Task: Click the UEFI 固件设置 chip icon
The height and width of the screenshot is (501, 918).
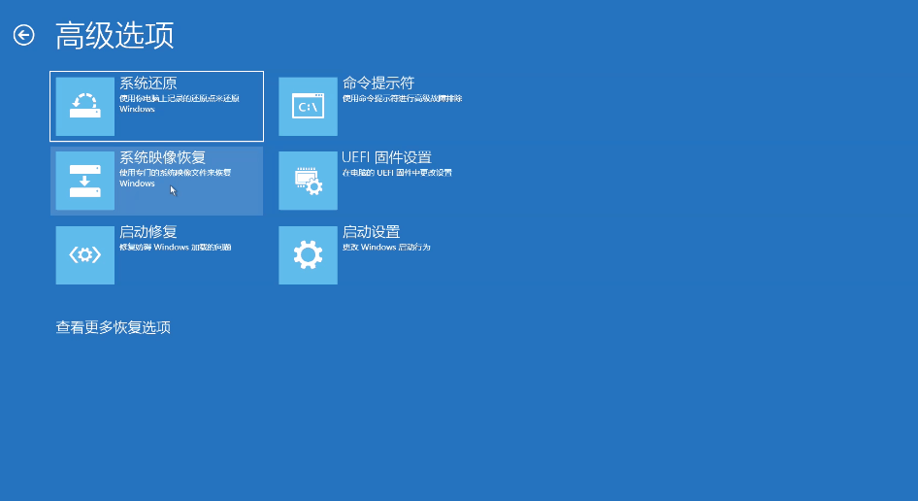Action: [308, 181]
